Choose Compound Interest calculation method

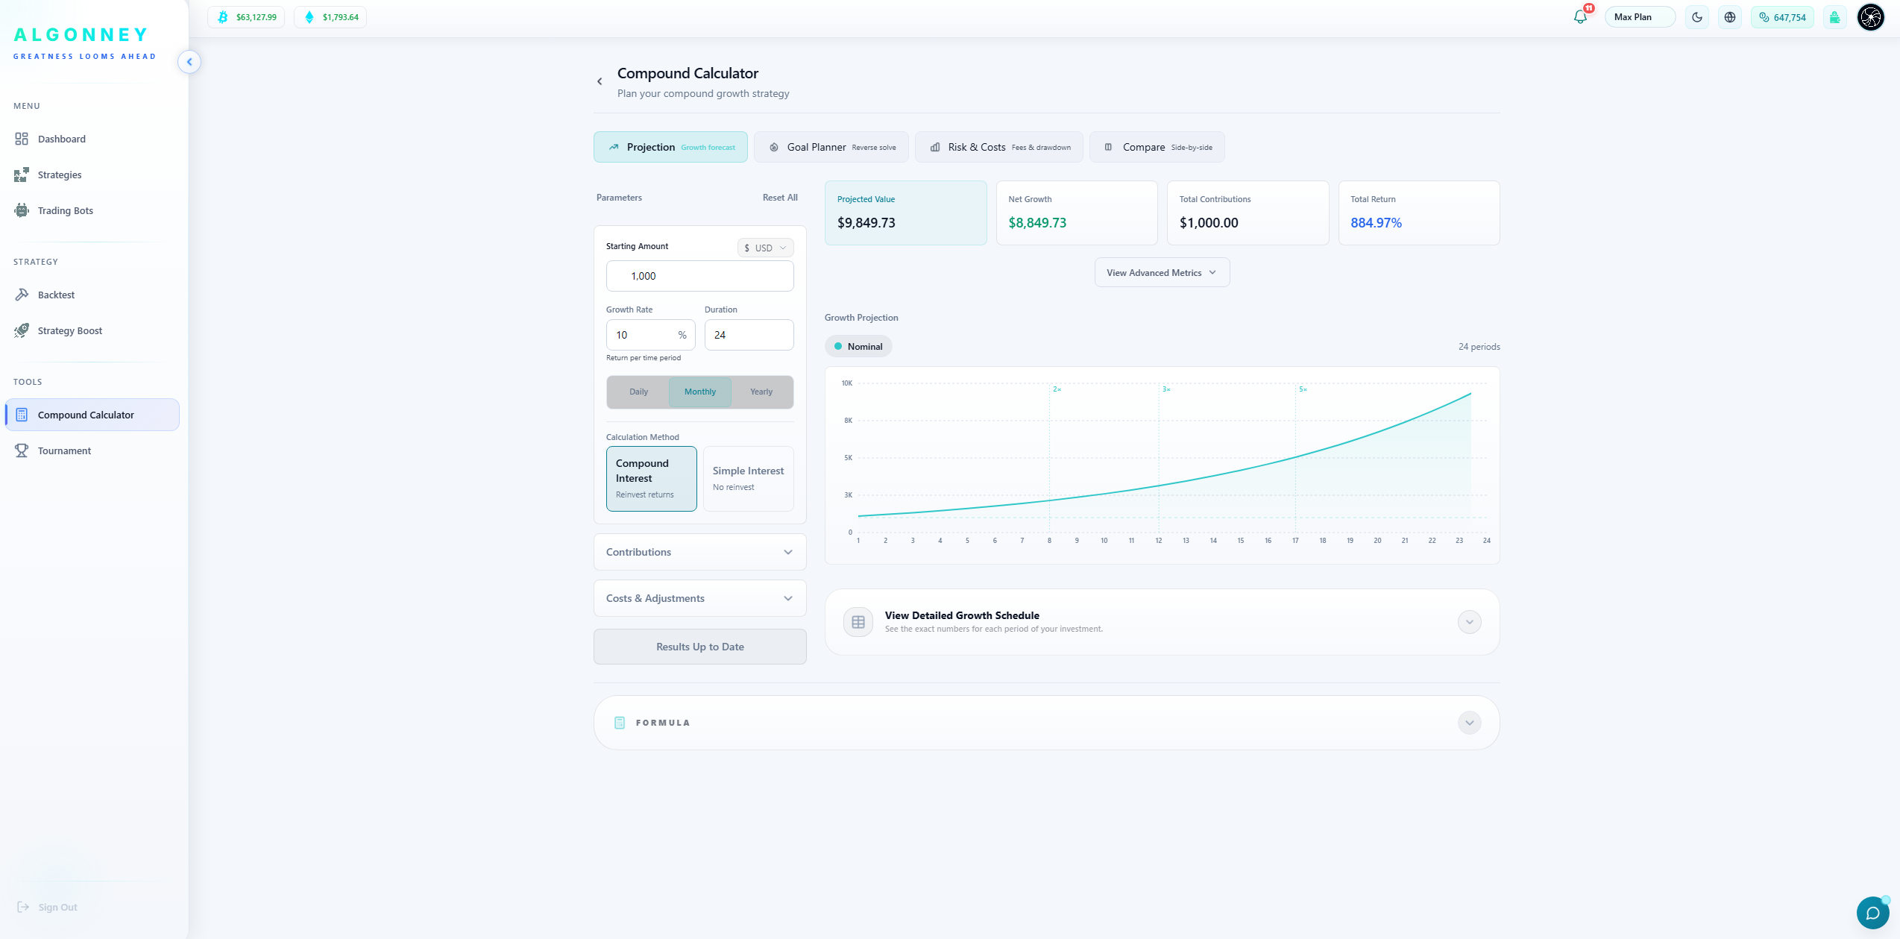[652, 479]
